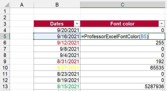Select the cell with value 192
Image resolution: width=167 pixels, height=91 pixels.
[123, 61]
